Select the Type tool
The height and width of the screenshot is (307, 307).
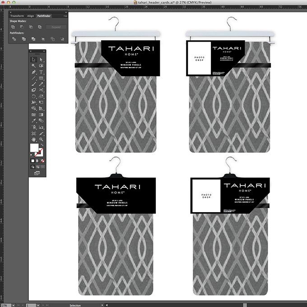pos(41,72)
